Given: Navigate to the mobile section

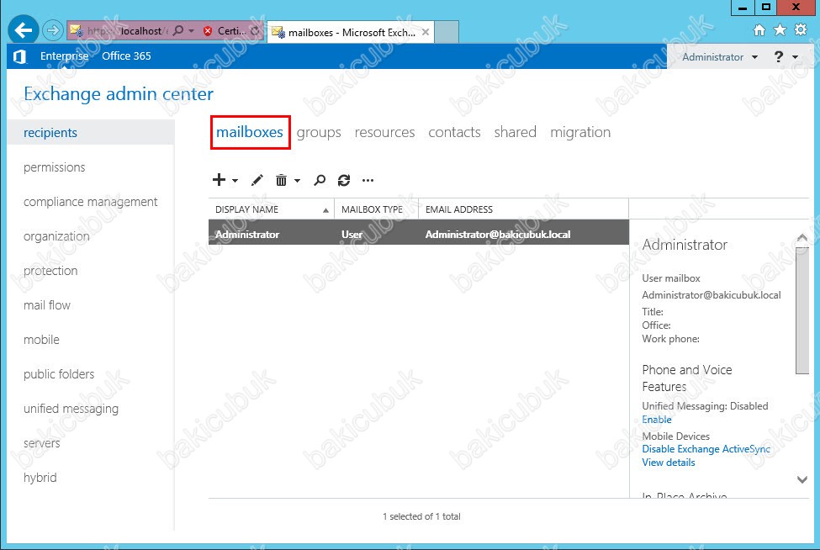Looking at the screenshot, I should click(41, 340).
